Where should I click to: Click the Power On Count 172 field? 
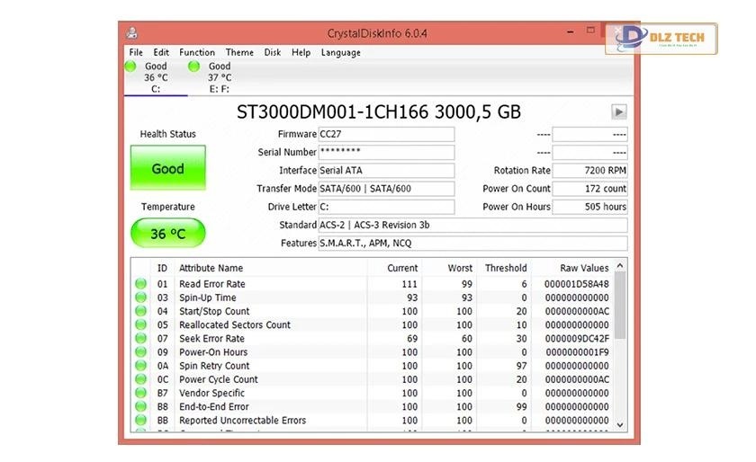pos(590,189)
